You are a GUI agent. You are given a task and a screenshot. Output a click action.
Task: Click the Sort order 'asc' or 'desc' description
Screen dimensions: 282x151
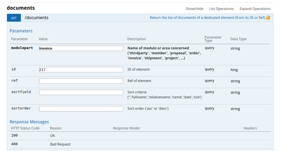click(148, 108)
